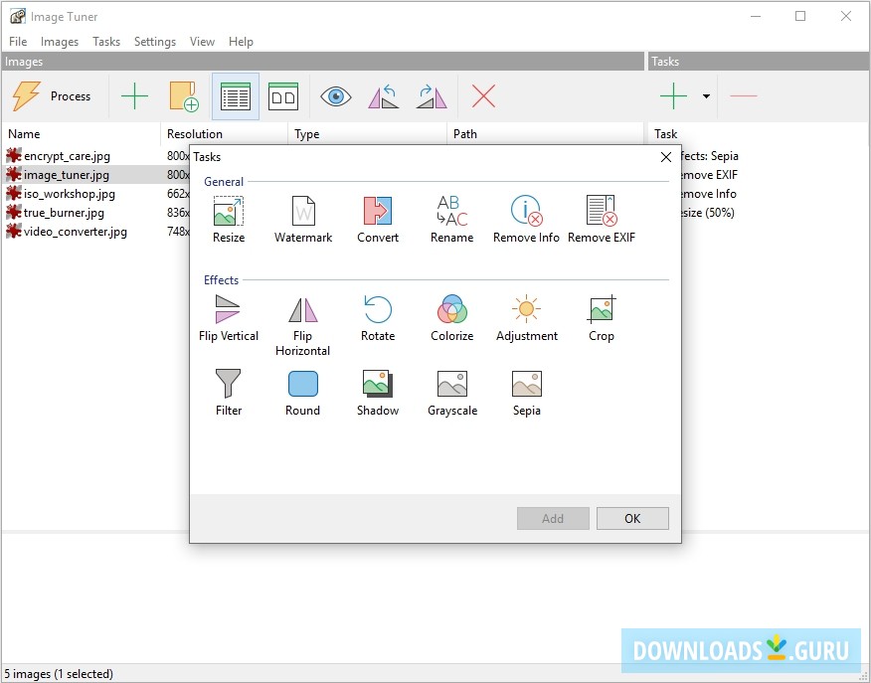The width and height of the screenshot is (871, 683).
Task: Toggle preview with the eye icon
Action: tap(335, 96)
